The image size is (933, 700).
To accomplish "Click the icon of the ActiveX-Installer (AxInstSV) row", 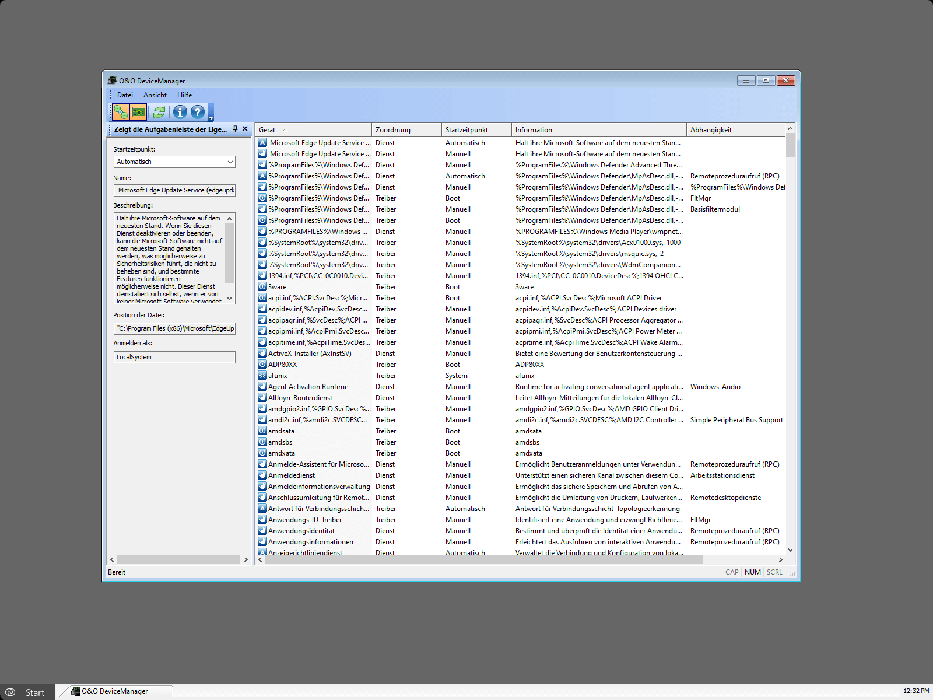I will point(262,353).
